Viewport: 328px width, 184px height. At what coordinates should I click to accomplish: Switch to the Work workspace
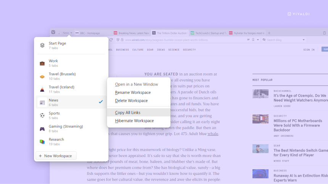click(x=71, y=63)
